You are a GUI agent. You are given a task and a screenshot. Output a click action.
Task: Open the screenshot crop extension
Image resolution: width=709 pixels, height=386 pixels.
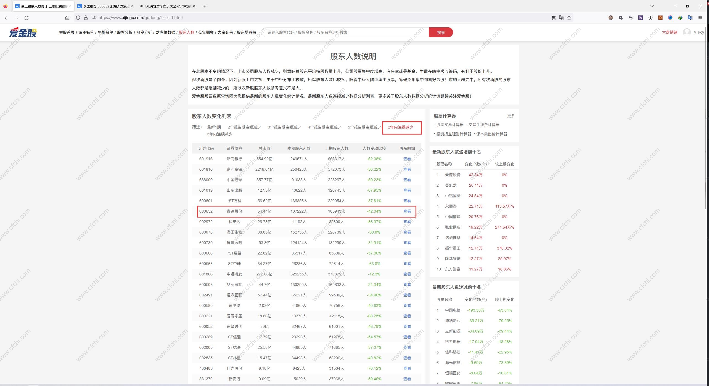[x=621, y=18]
